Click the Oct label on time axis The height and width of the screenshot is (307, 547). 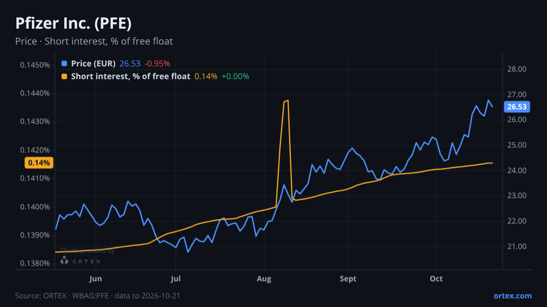pos(437,278)
